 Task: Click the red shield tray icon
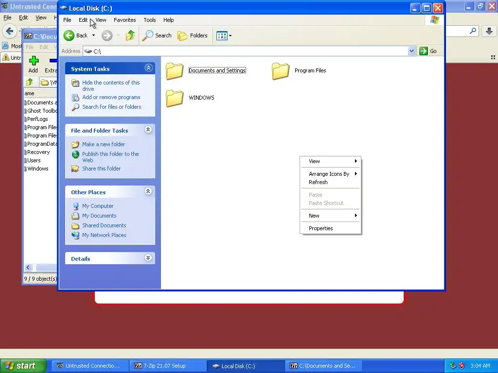(462, 366)
